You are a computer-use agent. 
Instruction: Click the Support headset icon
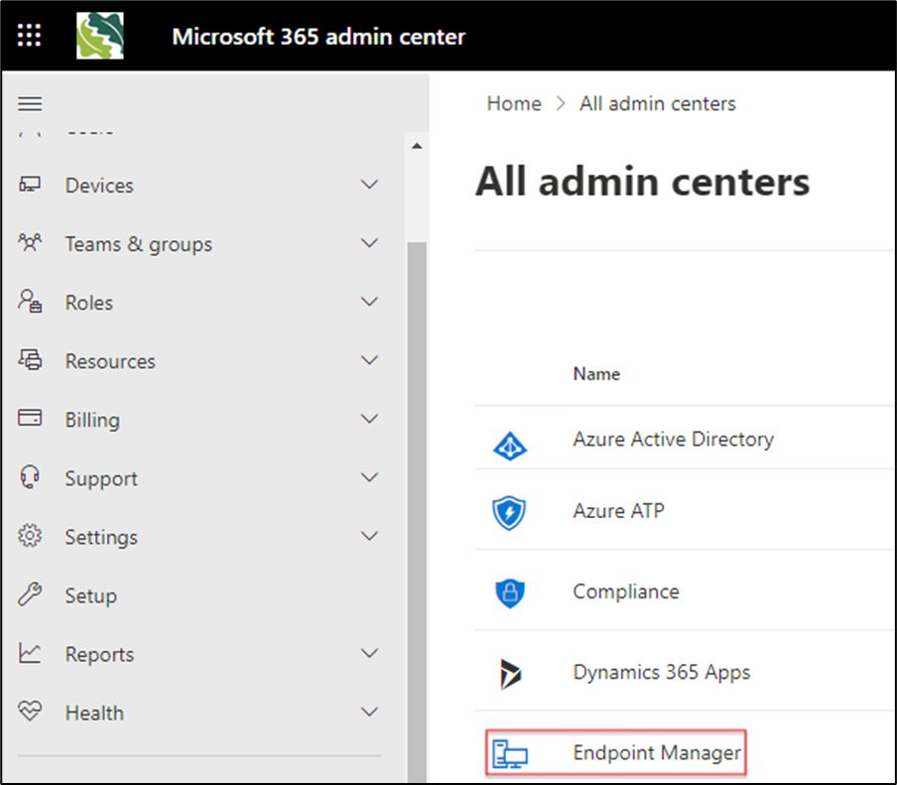tap(30, 477)
